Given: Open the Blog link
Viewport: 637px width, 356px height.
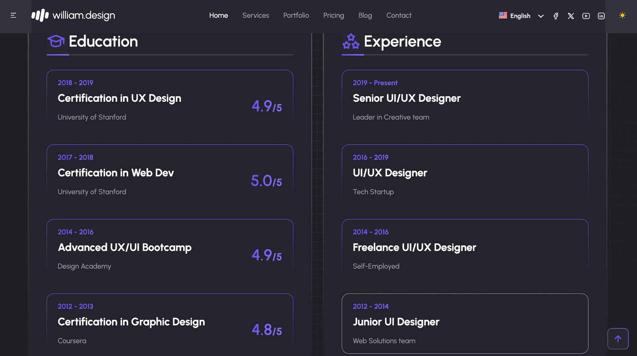Looking at the screenshot, I should point(365,16).
